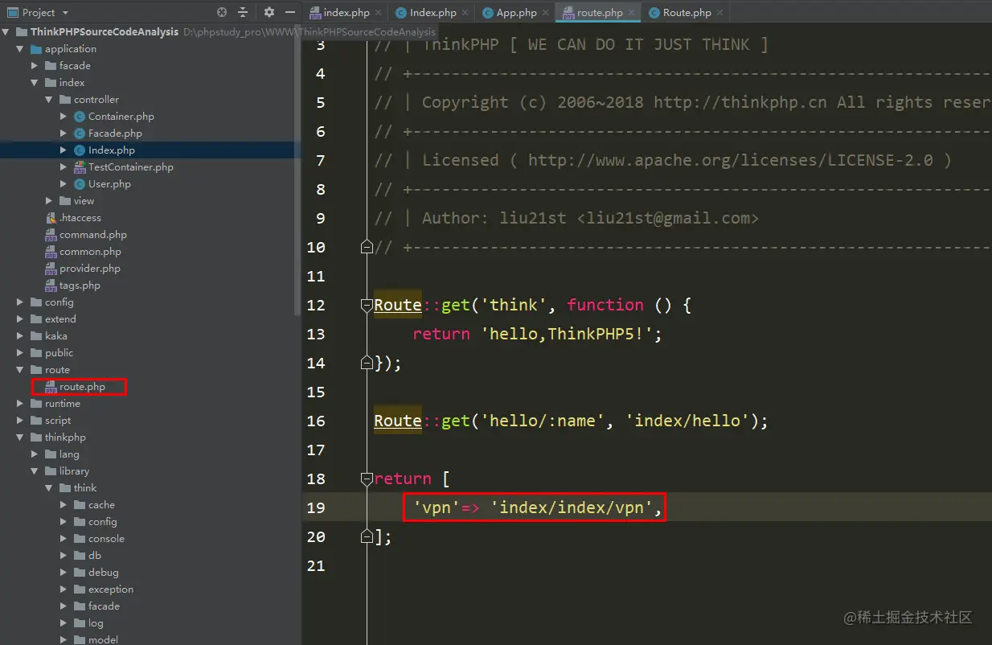Screen dimensions: 992x645
Task: Click the command.php PHP file icon
Action: click(x=51, y=235)
